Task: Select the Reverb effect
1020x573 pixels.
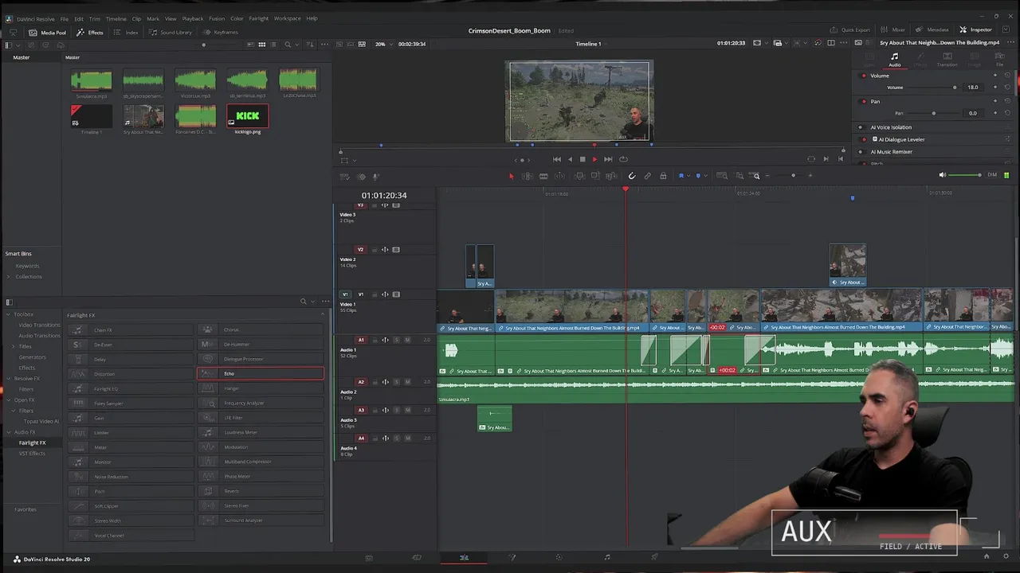Action: (x=261, y=491)
